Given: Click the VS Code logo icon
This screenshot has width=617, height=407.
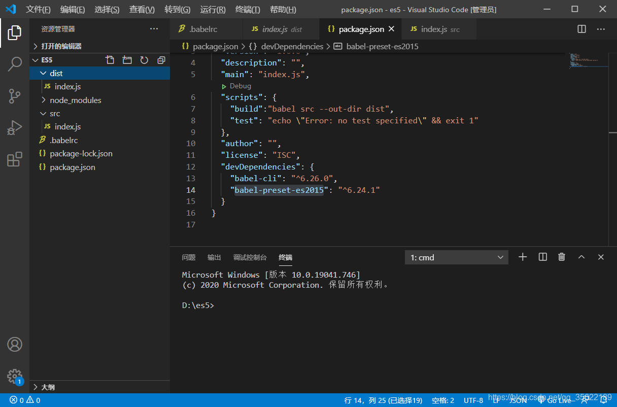Looking at the screenshot, I should (11, 9).
